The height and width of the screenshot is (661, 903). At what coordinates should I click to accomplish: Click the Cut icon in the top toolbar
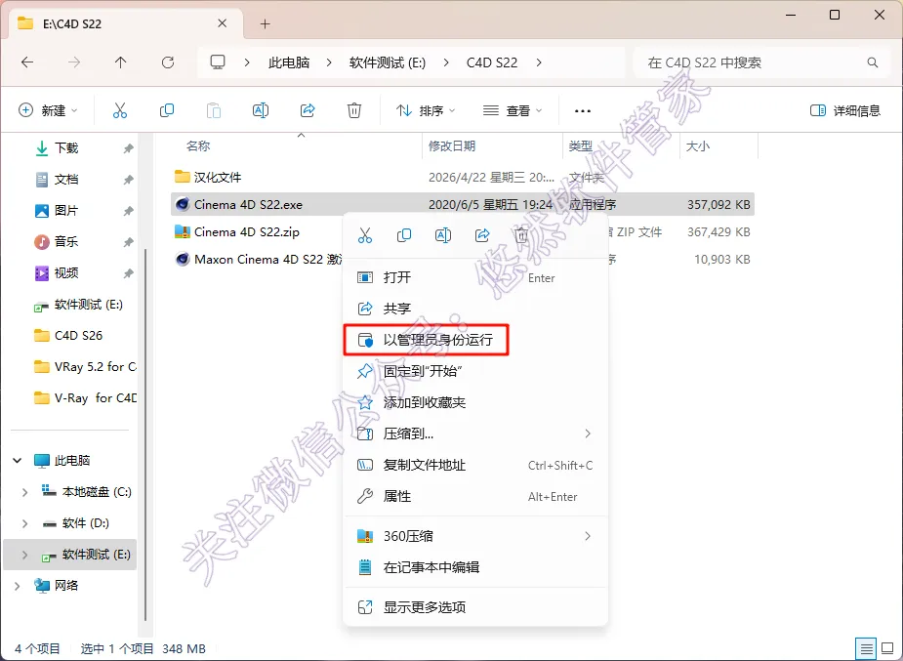click(x=120, y=110)
